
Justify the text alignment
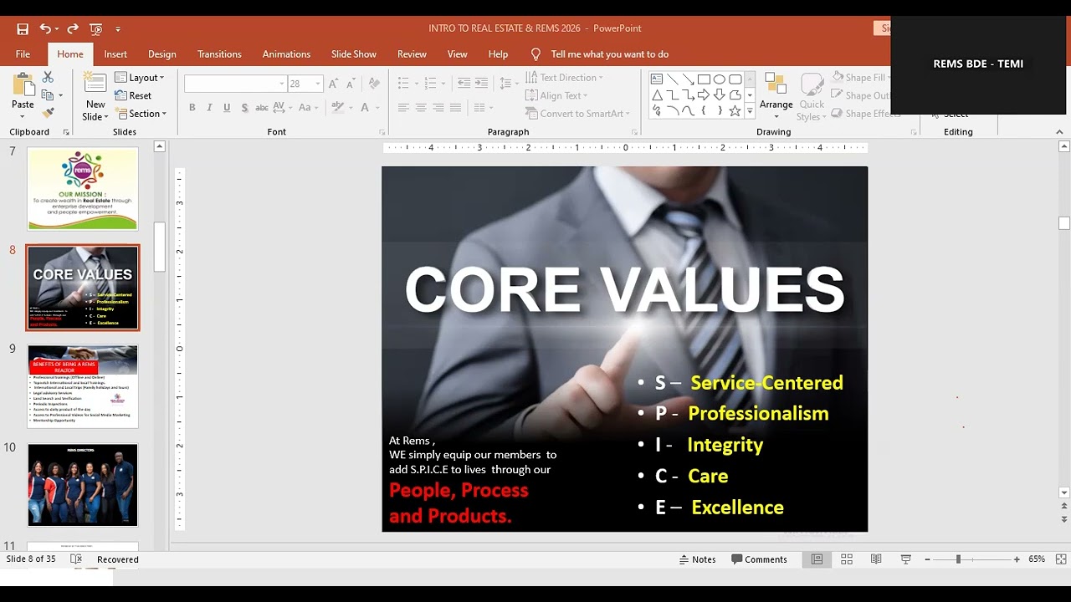tap(455, 108)
